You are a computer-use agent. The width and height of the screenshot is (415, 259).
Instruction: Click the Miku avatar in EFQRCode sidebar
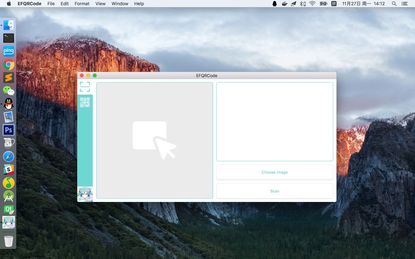tap(85, 194)
